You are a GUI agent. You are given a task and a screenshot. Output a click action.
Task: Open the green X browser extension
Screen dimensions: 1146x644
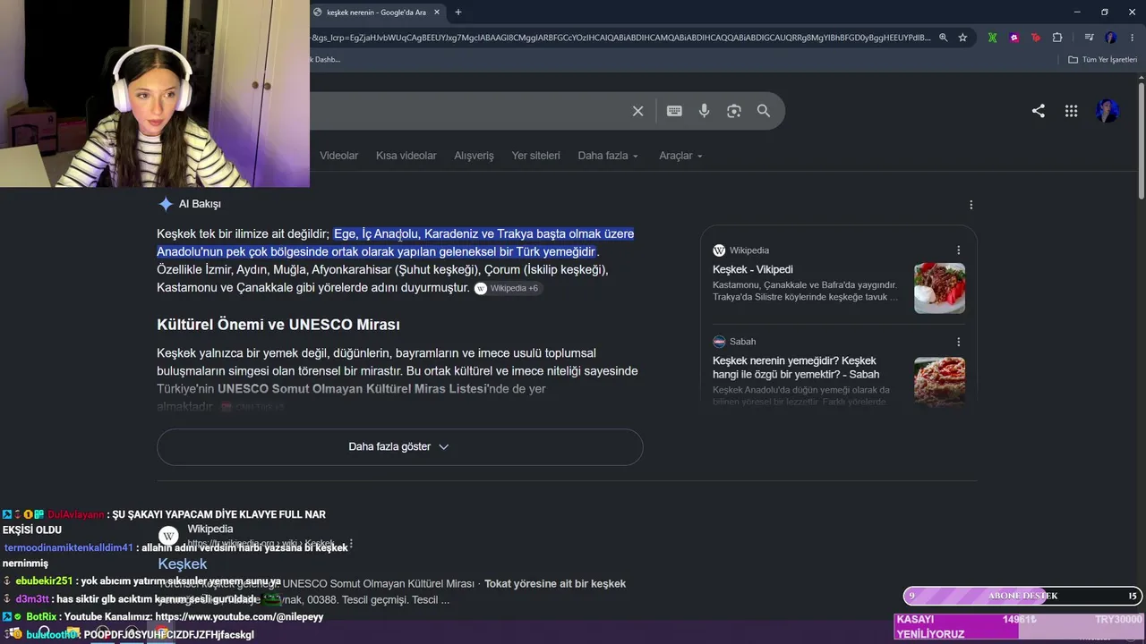[x=992, y=38]
